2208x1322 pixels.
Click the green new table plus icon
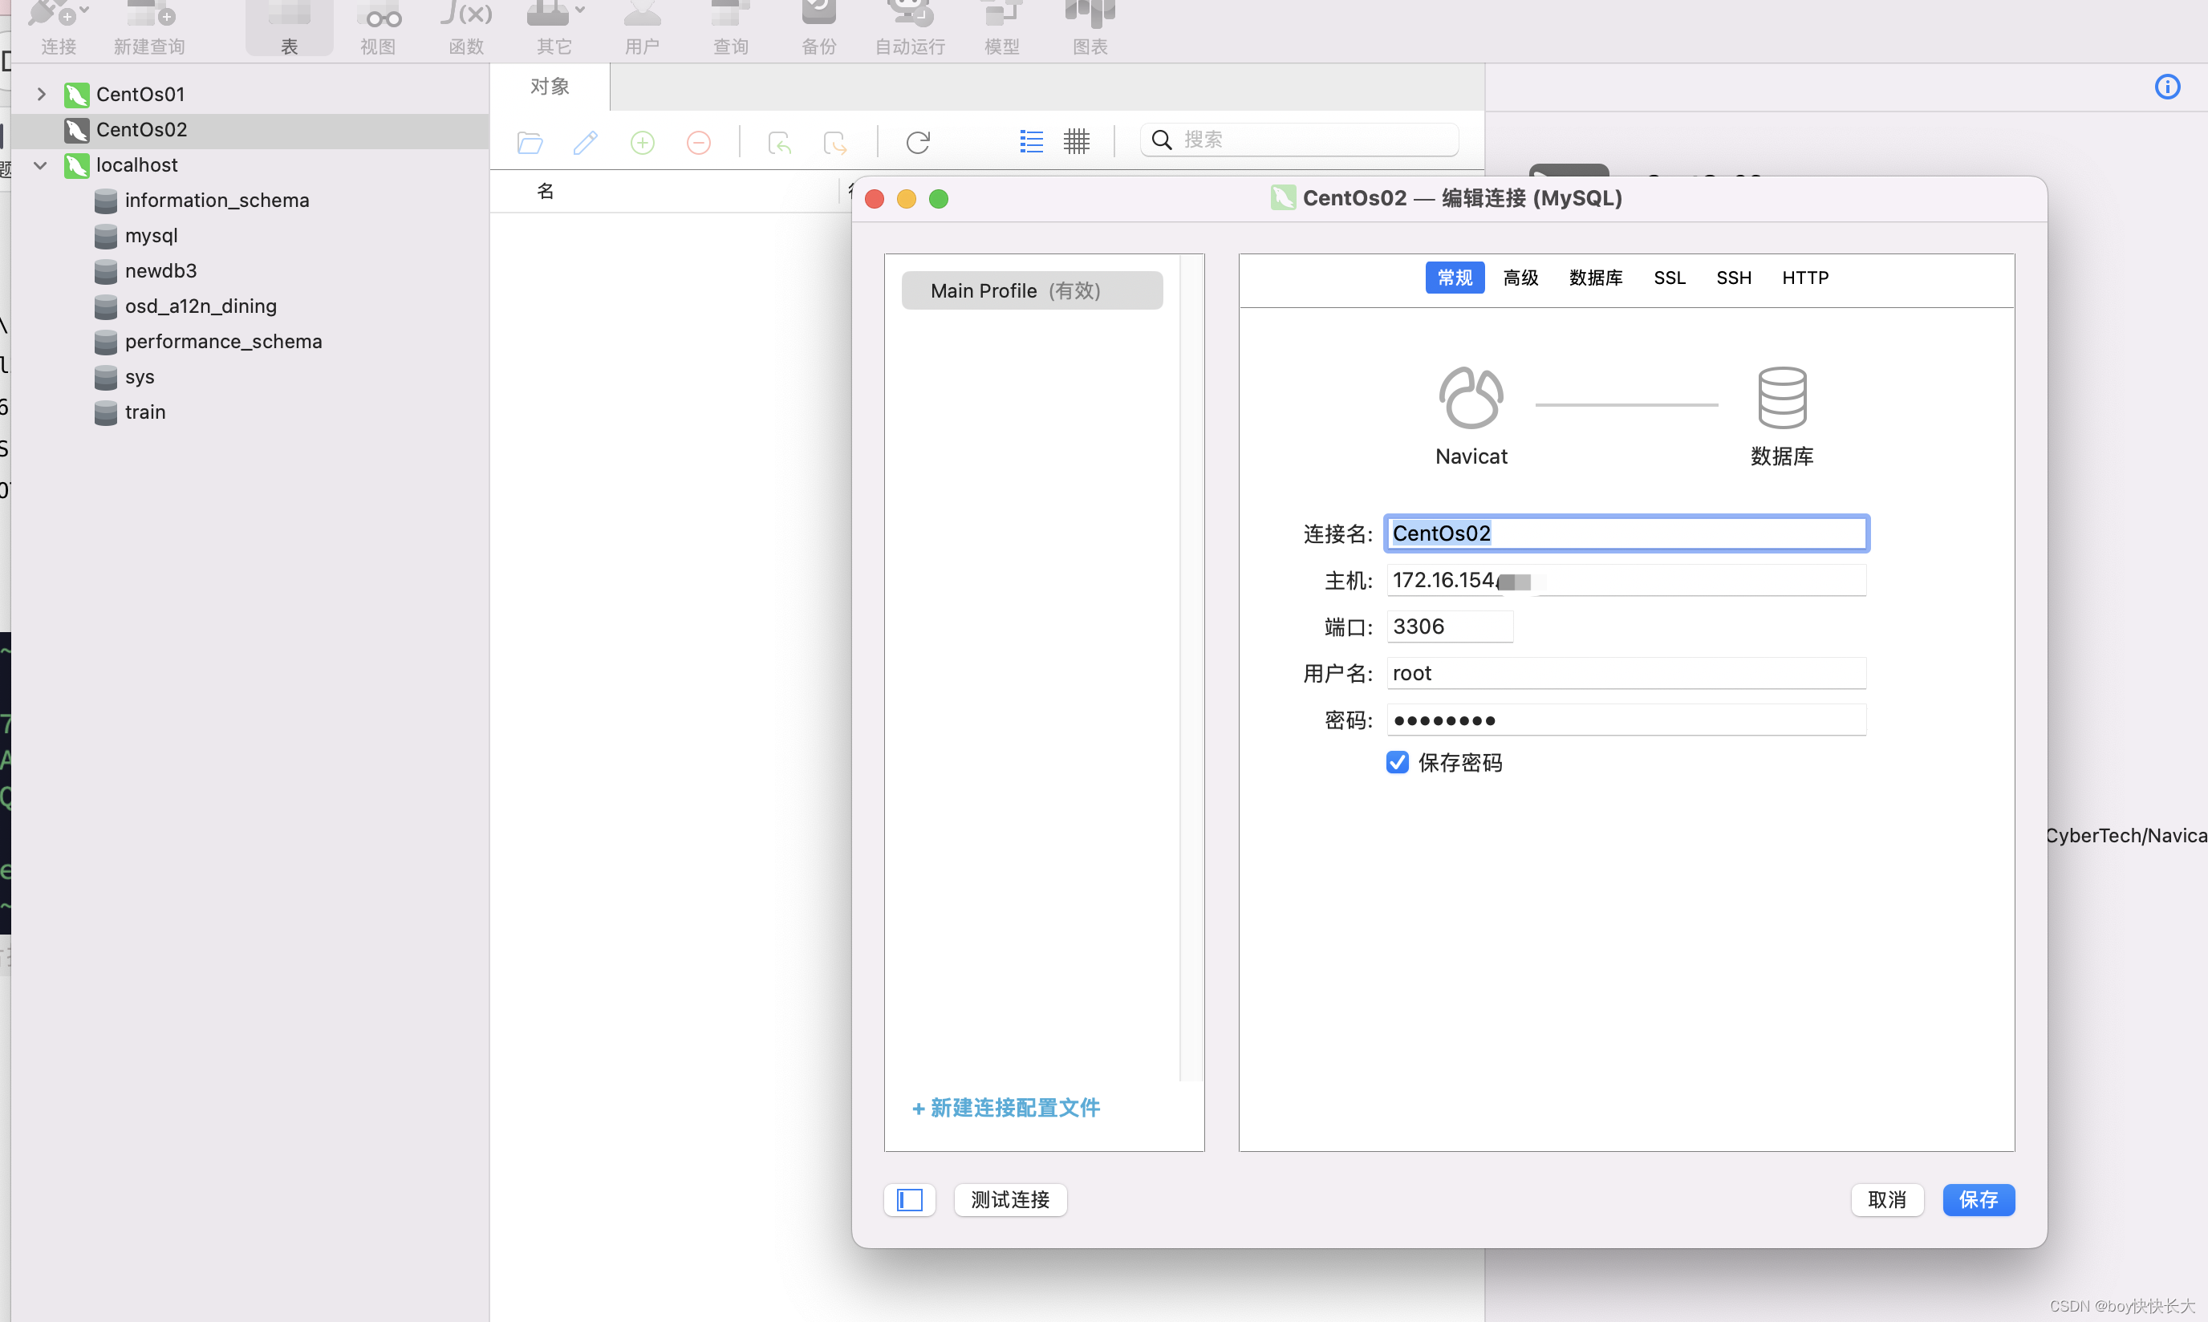[x=643, y=142]
